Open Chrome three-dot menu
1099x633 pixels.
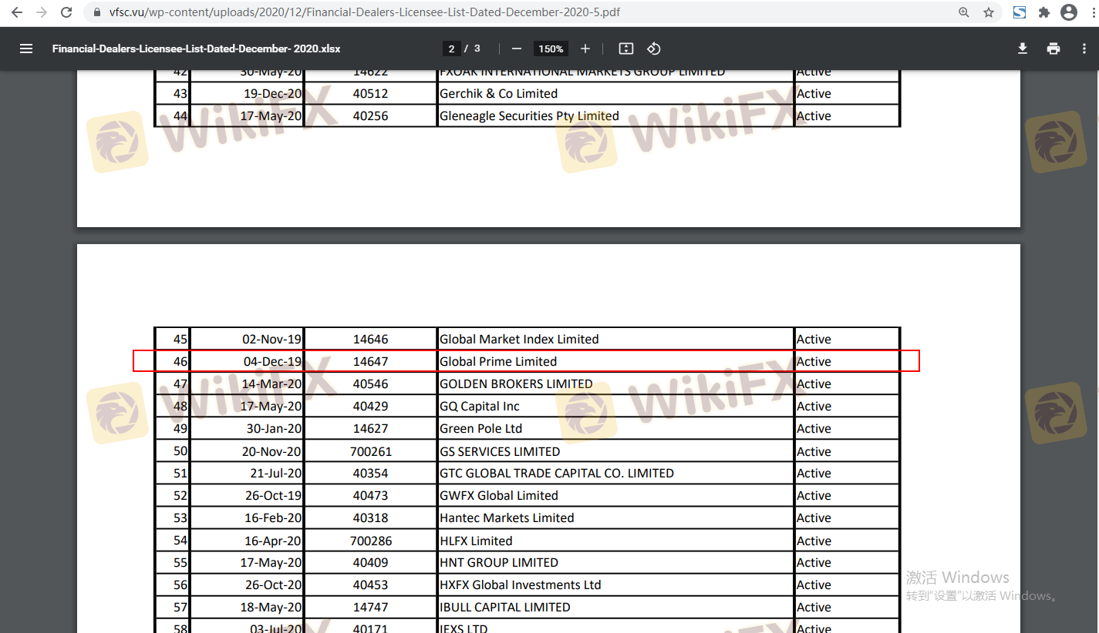(1088, 12)
